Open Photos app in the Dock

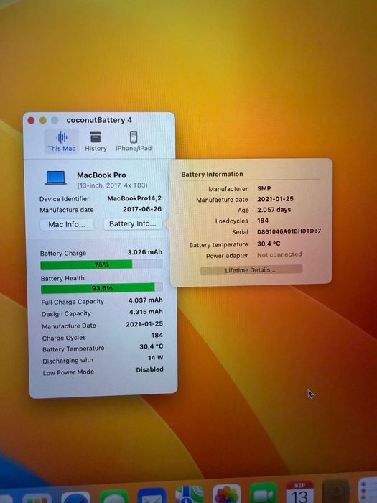227,494
